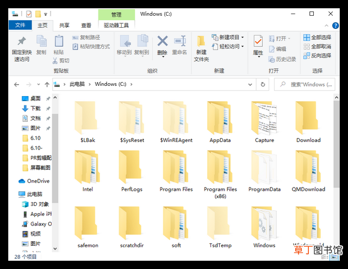Expand the chevron after Windows (C:) breadcrumb
The height and width of the screenshot is (269, 348).
click(132, 84)
